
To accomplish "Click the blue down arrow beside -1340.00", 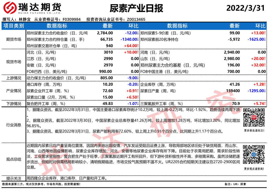I will click(138, 39).
